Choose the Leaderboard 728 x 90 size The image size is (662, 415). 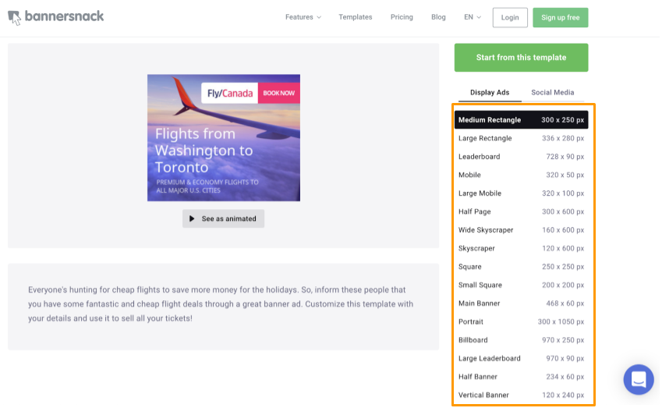[x=521, y=157]
